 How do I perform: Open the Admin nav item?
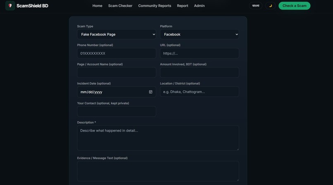(199, 6)
